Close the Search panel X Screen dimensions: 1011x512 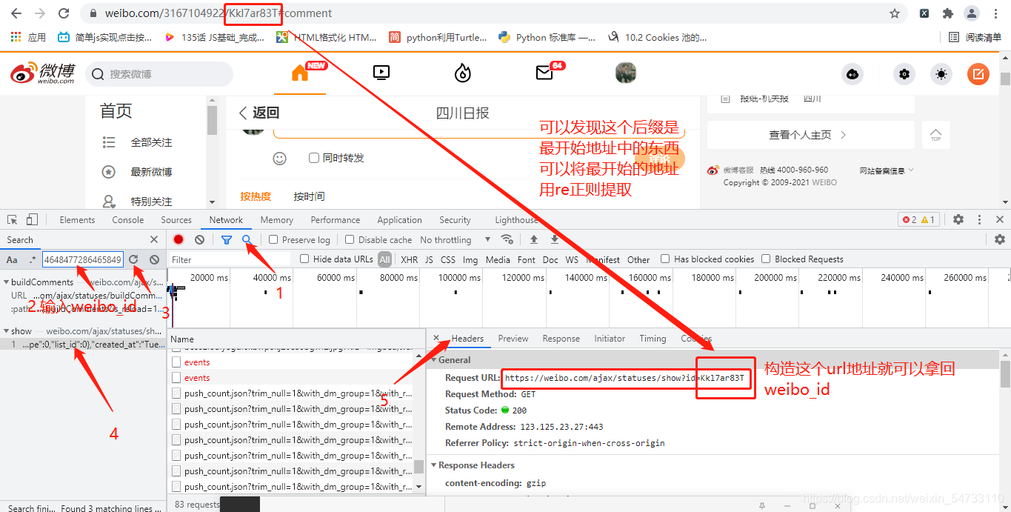154,239
